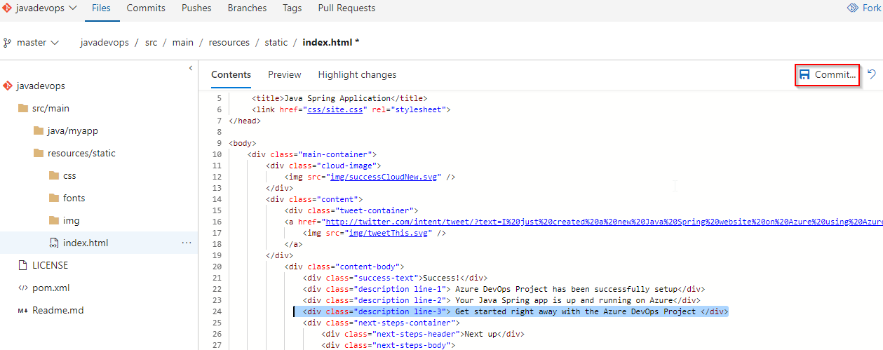
Task: Collapse the file tree pane with chevron
Action: tap(191, 67)
